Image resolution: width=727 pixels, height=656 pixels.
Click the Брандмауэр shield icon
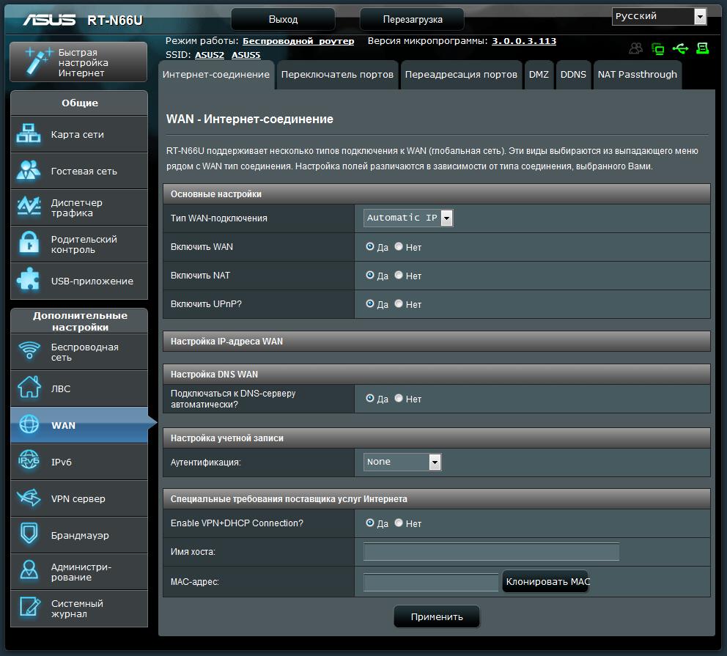29,534
